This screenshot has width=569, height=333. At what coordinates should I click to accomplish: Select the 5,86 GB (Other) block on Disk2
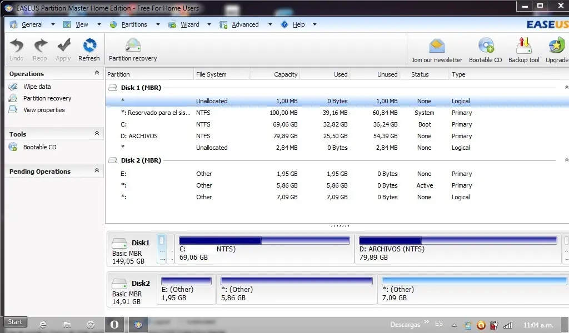(x=297, y=290)
